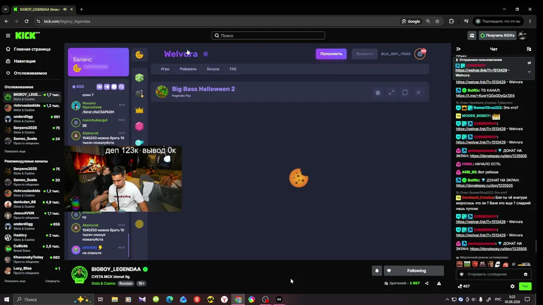Report the stream with warning icon
The image size is (543, 305).
439,283
